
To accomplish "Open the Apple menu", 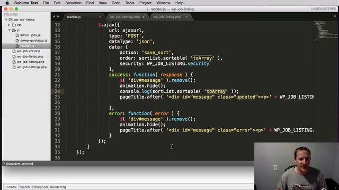I will [7, 3].
